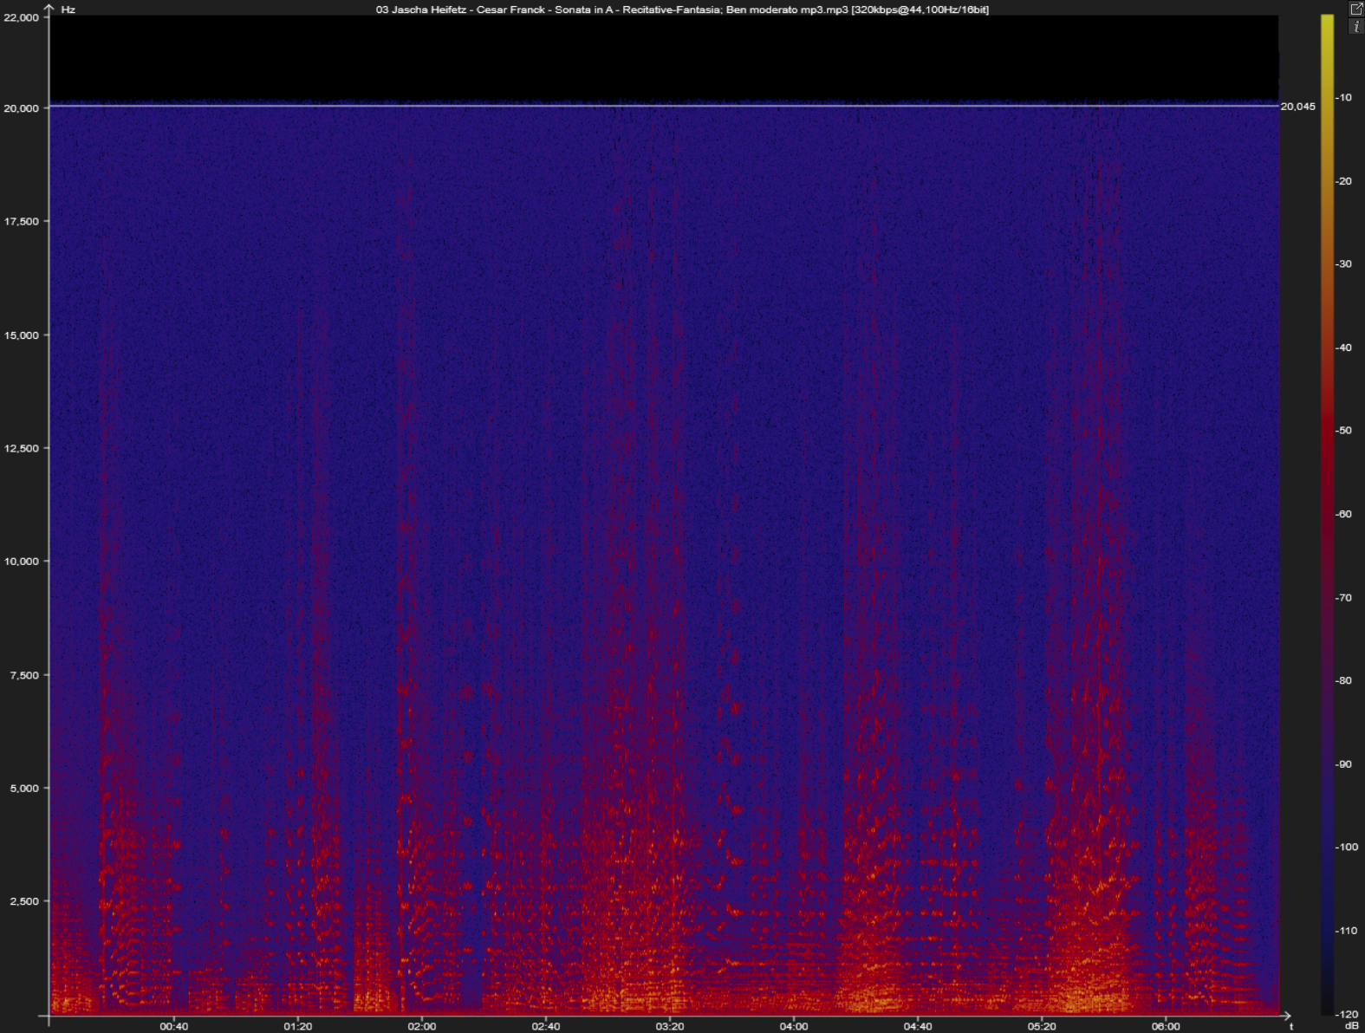This screenshot has height=1033, width=1365.
Task: Click the '5,000' frequency axis label
Action: (x=24, y=788)
